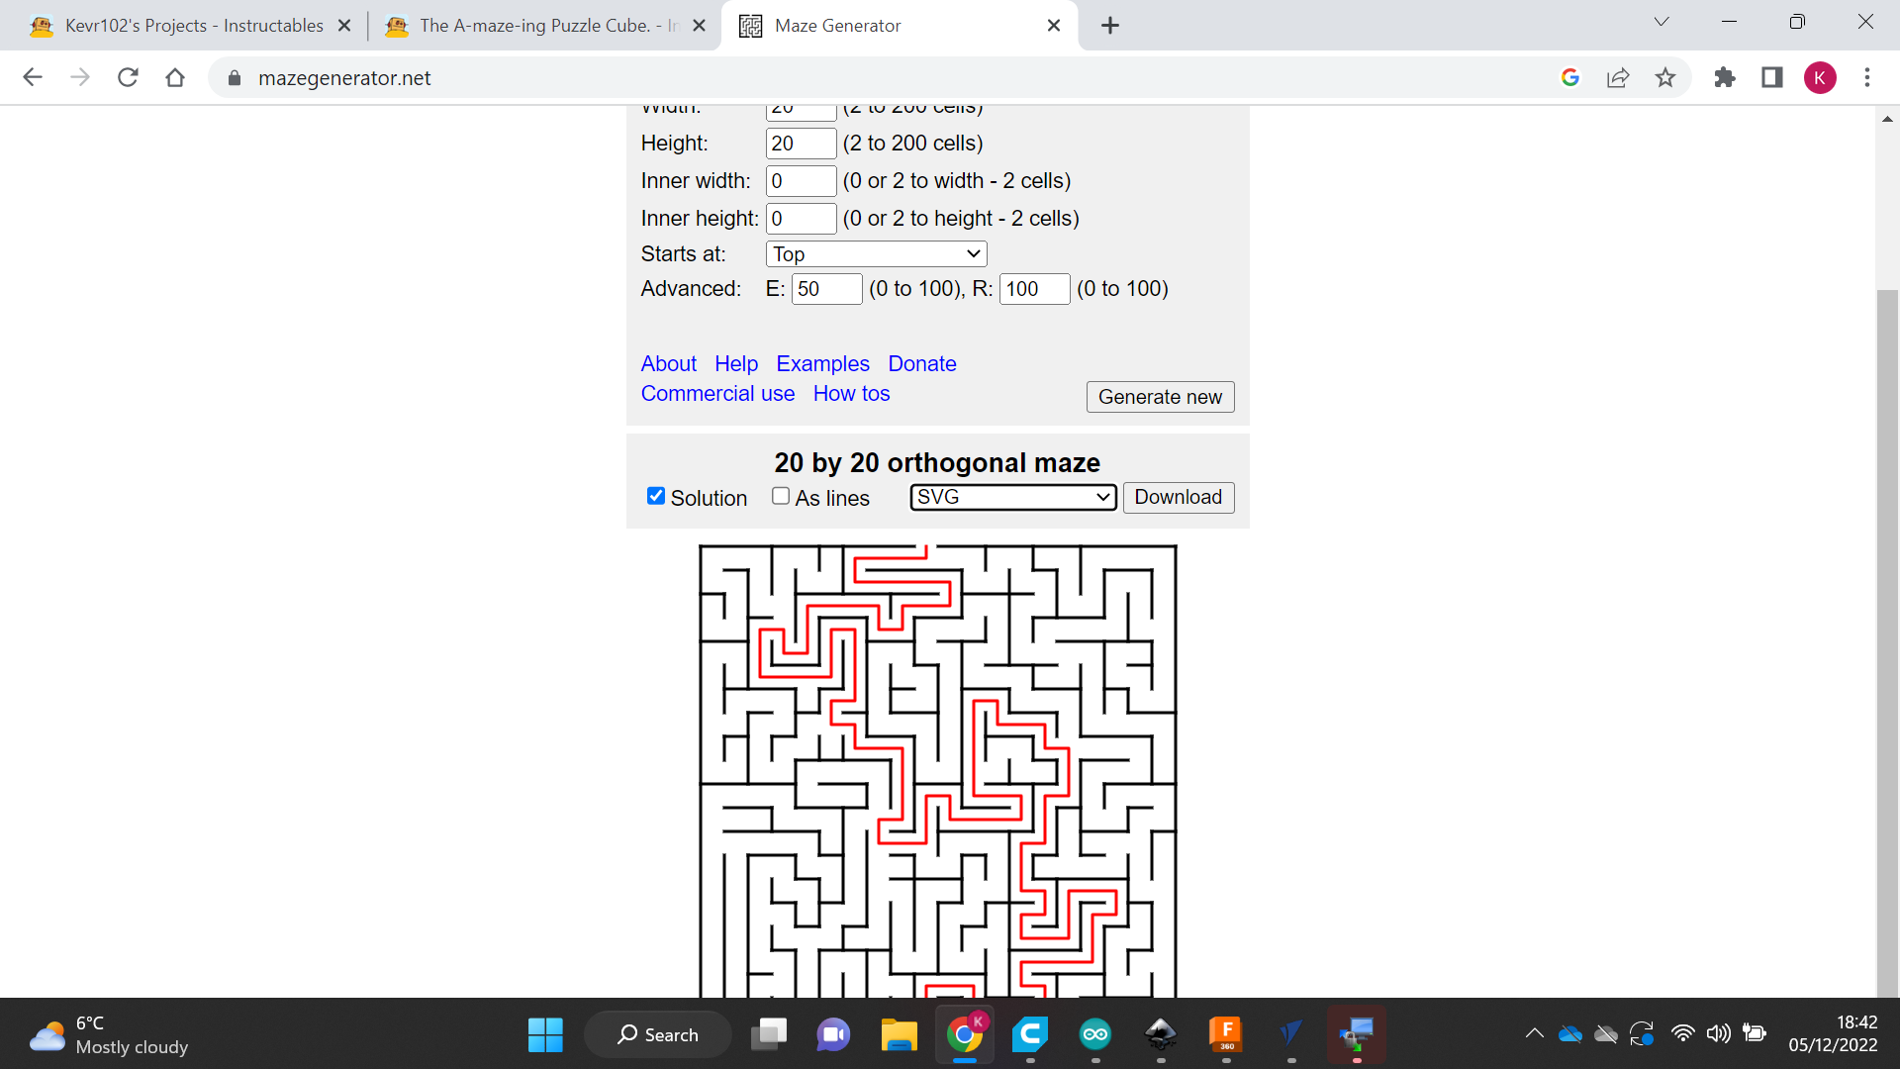Search images with Google Lens in address bar
The width and height of the screenshot is (1900, 1069).
(1570, 77)
